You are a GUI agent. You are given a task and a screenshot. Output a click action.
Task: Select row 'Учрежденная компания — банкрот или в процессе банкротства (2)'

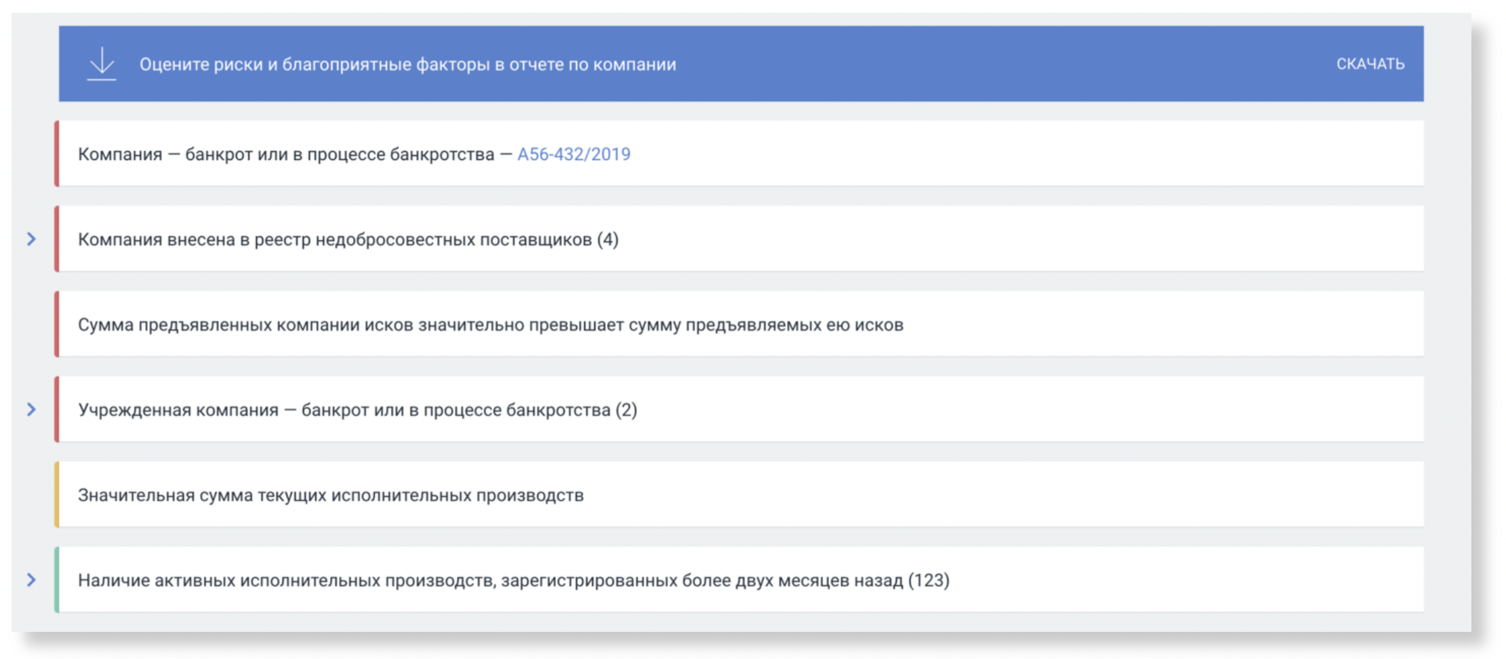(739, 410)
